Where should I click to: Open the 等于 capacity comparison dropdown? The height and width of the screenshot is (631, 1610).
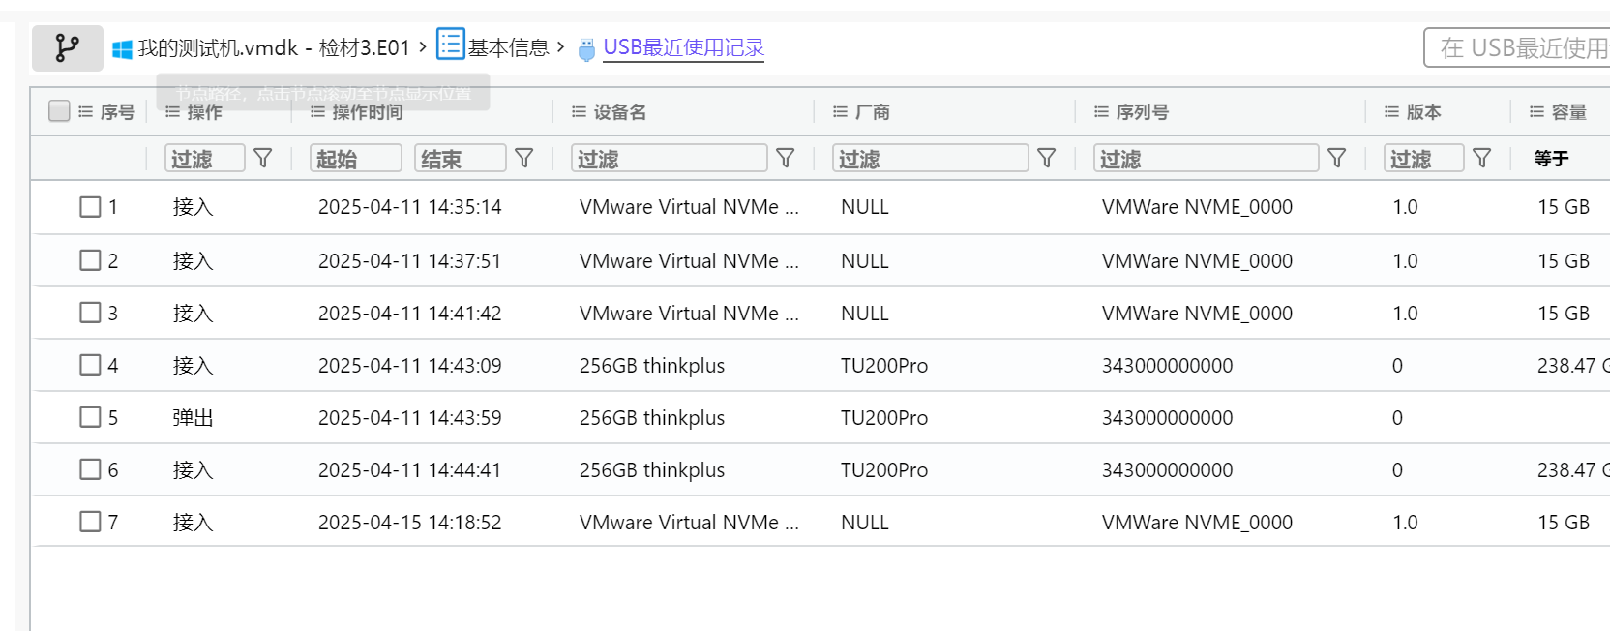[x=1551, y=159]
